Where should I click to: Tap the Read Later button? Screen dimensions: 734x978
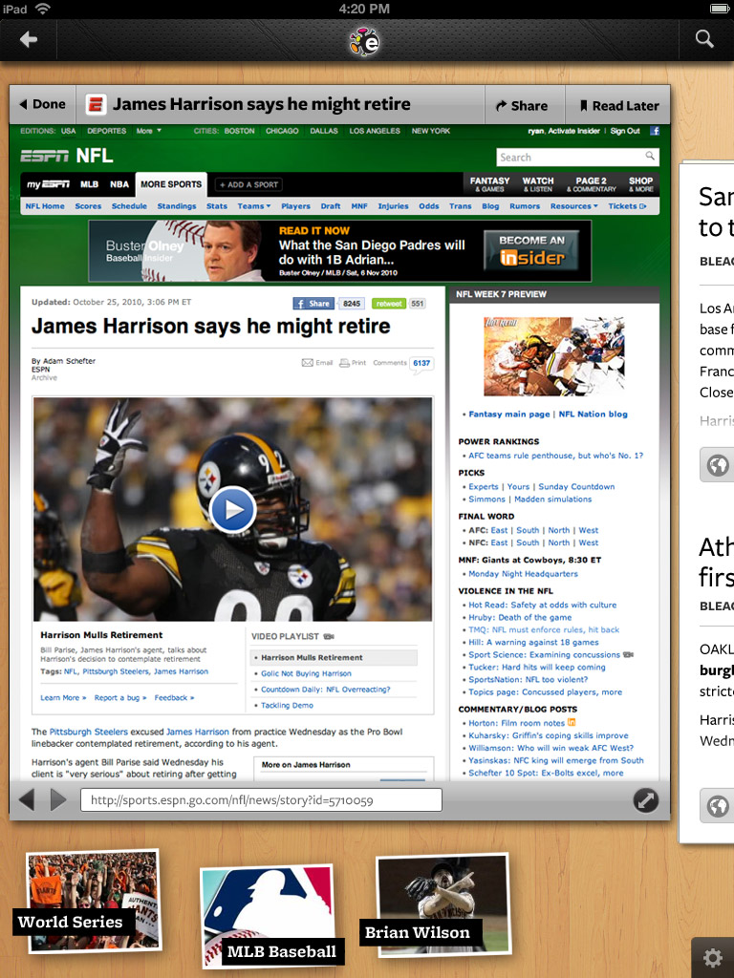click(x=618, y=105)
